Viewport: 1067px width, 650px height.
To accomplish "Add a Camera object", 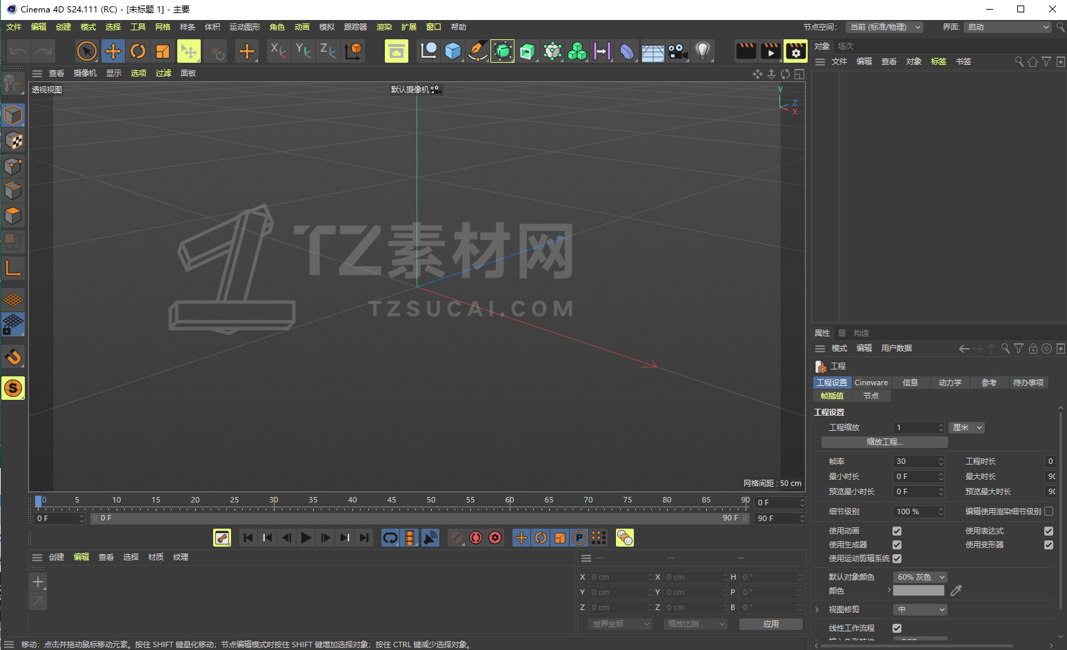I will 677,51.
